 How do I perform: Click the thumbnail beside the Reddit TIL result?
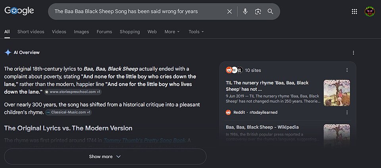pyautogui.click(x=337, y=93)
